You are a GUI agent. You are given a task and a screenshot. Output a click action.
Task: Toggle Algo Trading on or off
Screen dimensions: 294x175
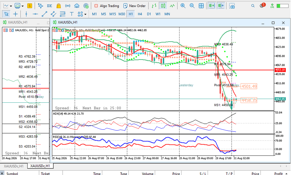[107, 6]
